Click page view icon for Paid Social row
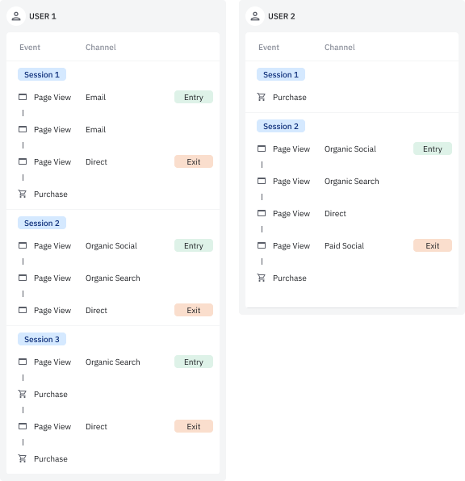 (262, 245)
